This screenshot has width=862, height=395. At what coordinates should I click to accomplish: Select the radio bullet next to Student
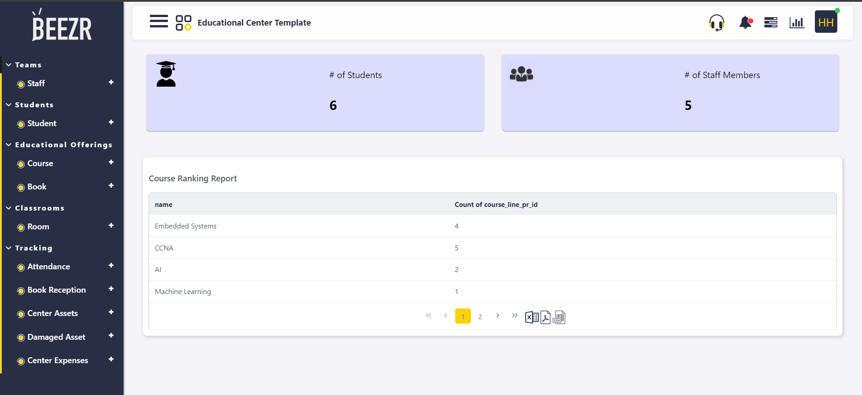click(21, 124)
